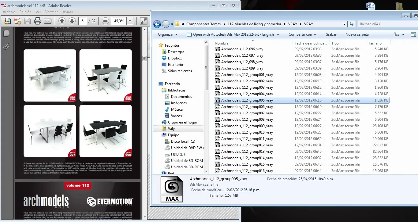The height and width of the screenshot is (222, 418).
Task: Click the Back arrow in Explorer
Action: pos(157,24)
